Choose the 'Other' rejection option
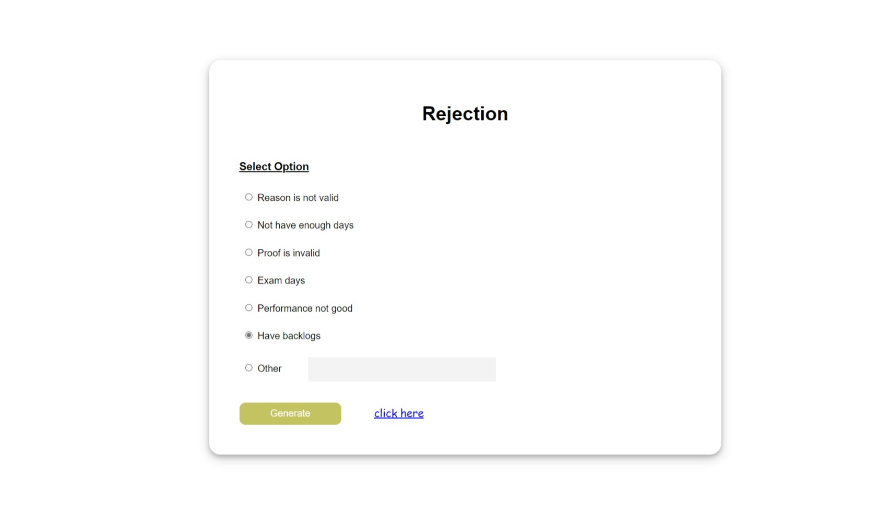879x514 pixels. point(248,368)
